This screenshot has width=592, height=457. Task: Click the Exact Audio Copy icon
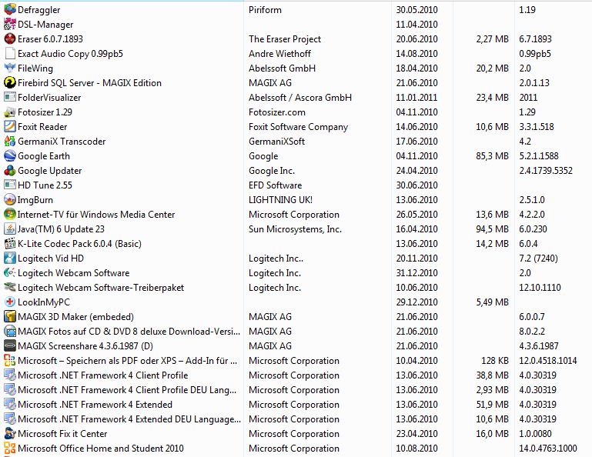(10, 54)
